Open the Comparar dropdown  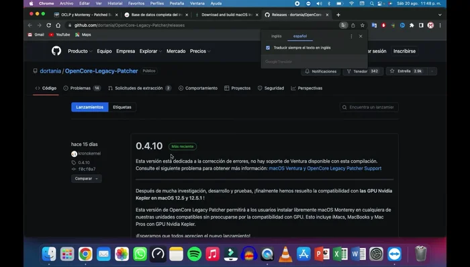(x=87, y=178)
